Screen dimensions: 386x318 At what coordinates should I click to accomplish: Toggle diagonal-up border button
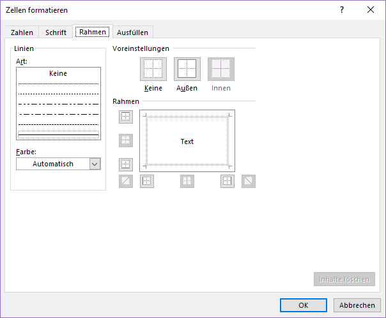(x=126, y=181)
